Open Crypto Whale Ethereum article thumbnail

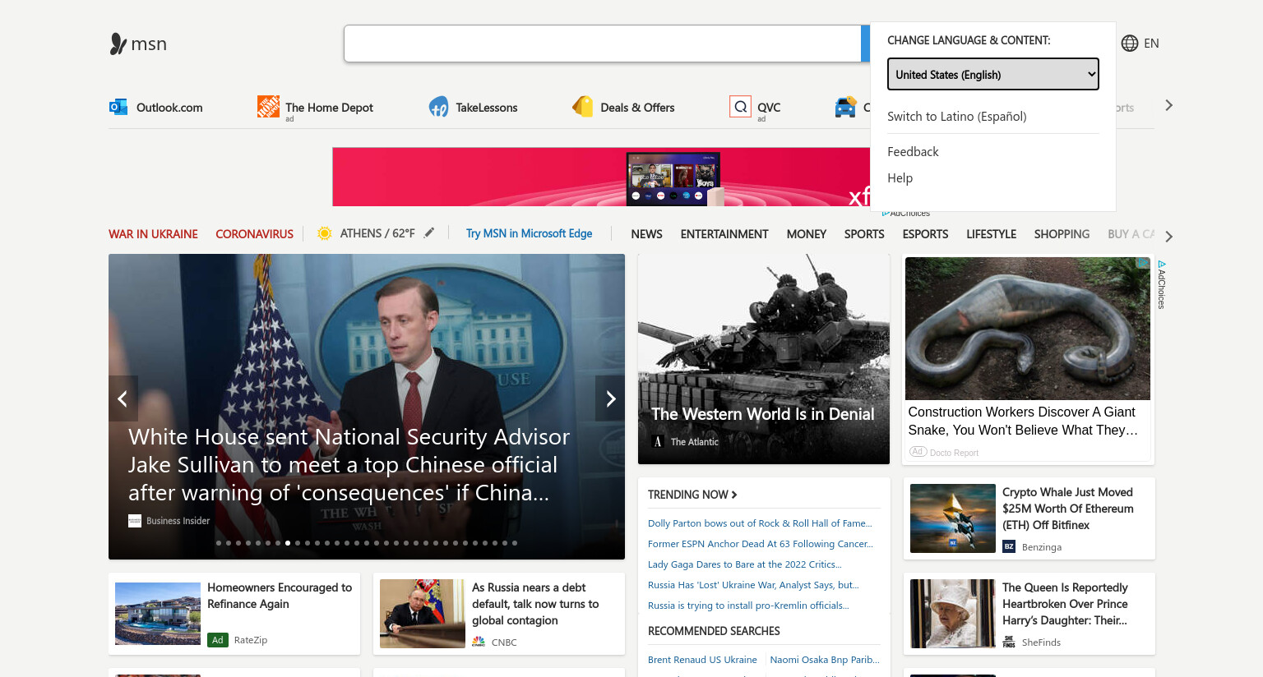click(x=953, y=518)
